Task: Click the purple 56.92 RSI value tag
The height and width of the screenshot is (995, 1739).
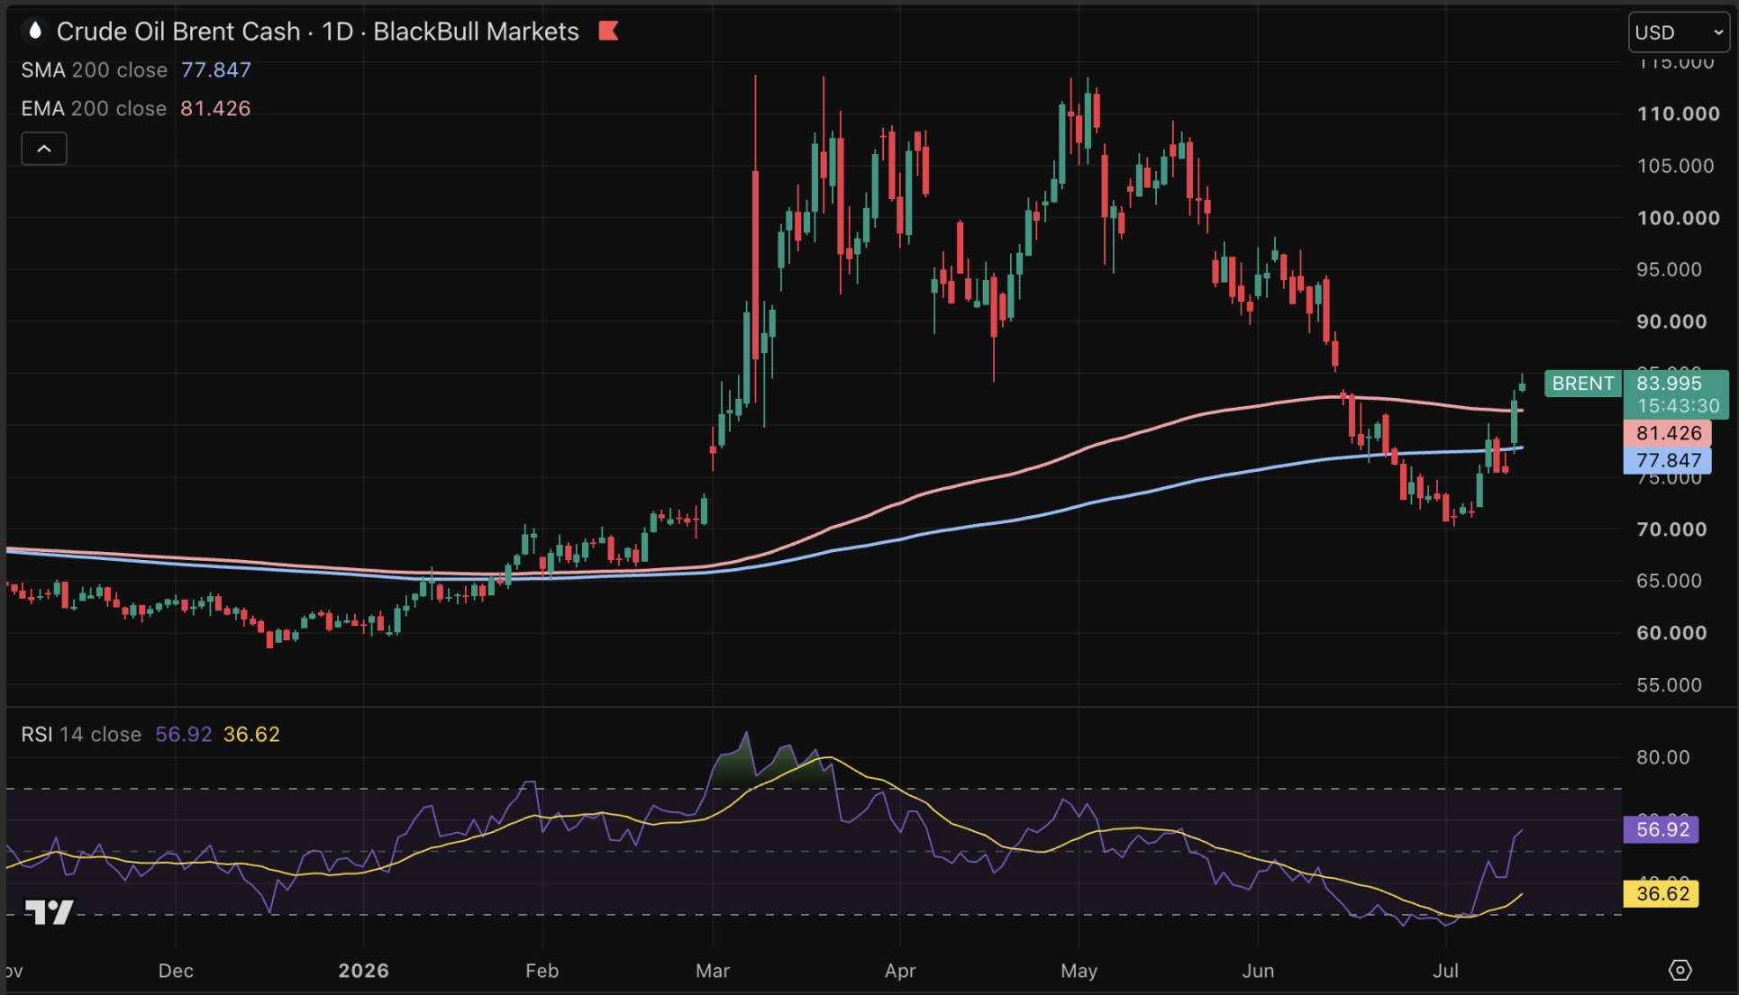Action: (x=1662, y=829)
